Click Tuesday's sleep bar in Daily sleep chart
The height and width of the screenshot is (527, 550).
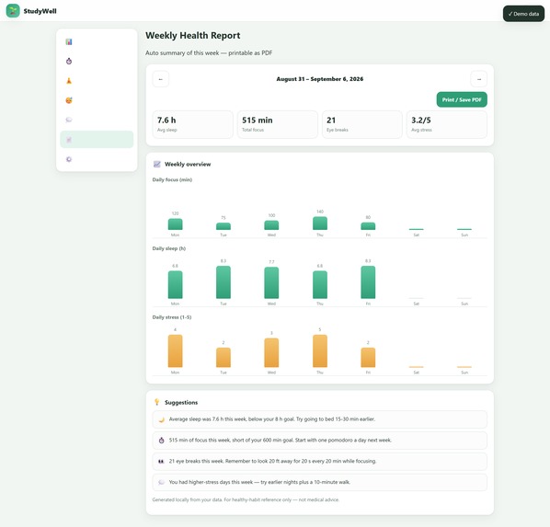pos(223,282)
